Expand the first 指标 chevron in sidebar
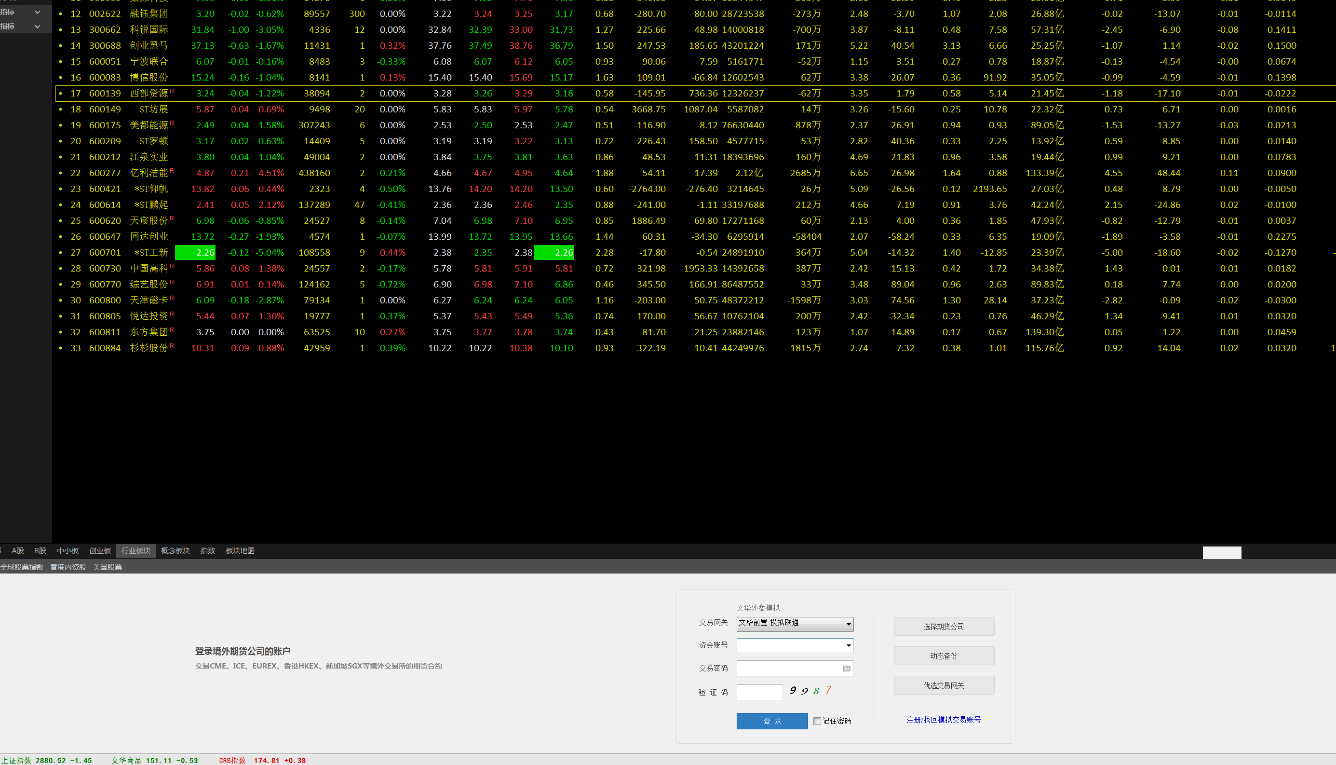Image resolution: width=1336 pixels, height=765 pixels. pyautogui.click(x=37, y=12)
